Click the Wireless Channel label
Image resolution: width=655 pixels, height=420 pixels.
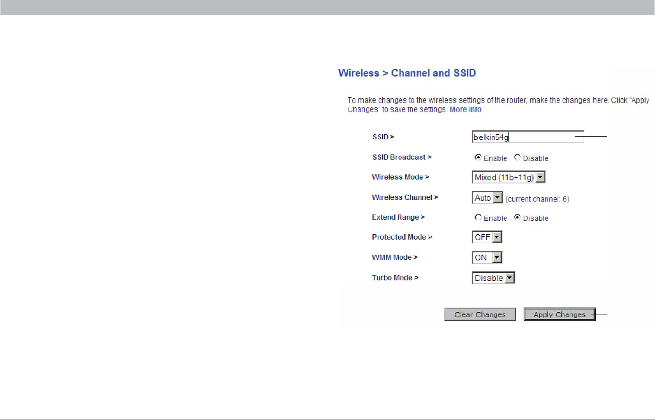click(x=405, y=198)
